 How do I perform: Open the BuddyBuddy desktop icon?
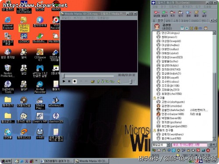click(x=40, y=38)
